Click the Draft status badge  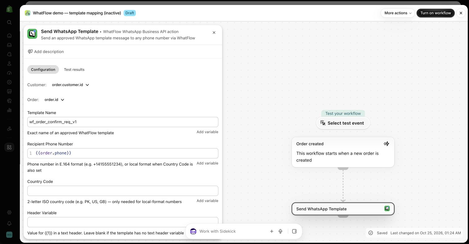(130, 13)
